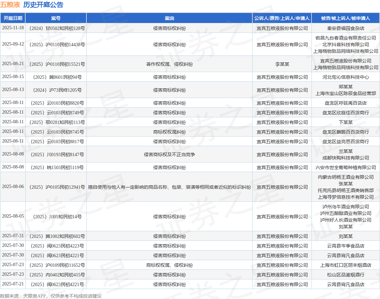This screenshot has width=380, height=299.
Task: Click defendant 盘龙区呼延禹百货店
Action: click(x=345, y=103)
